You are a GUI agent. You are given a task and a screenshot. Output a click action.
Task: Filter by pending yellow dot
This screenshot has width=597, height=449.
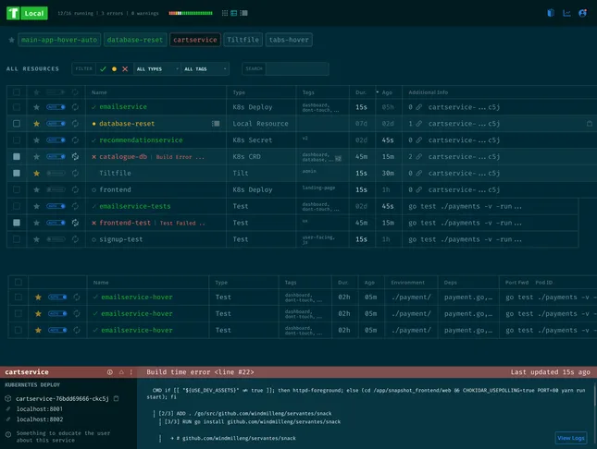tap(114, 68)
